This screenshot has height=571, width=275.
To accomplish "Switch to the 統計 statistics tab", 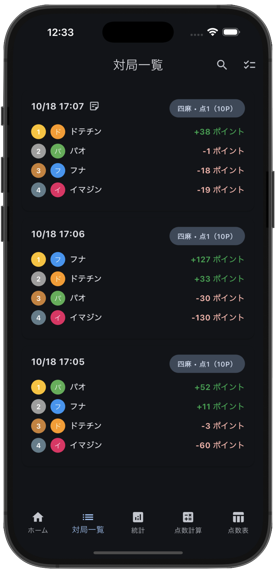I will point(138,522).
